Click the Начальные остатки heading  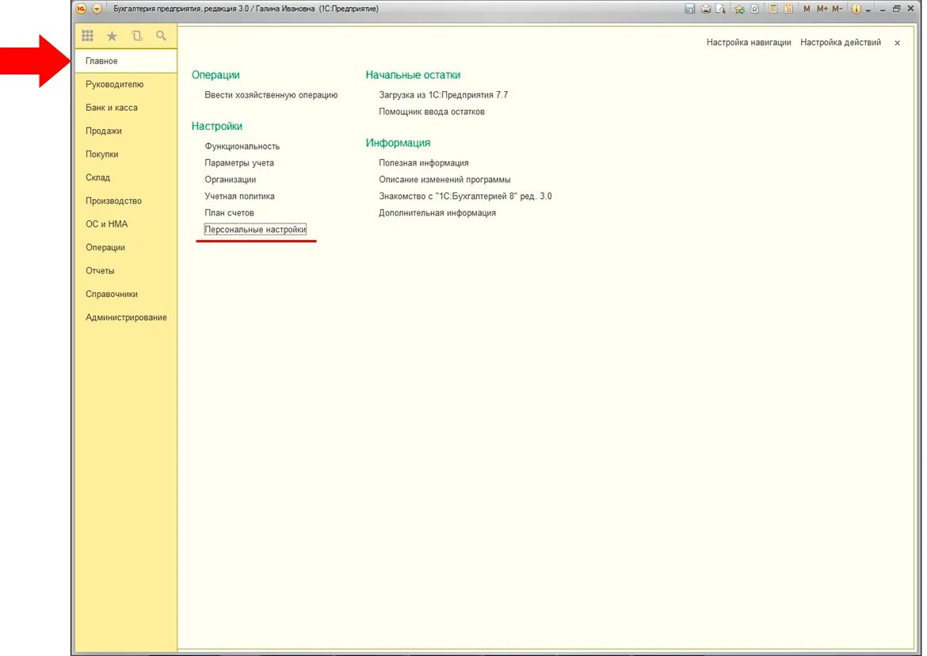pyautogui.click(x=413, y=75)
